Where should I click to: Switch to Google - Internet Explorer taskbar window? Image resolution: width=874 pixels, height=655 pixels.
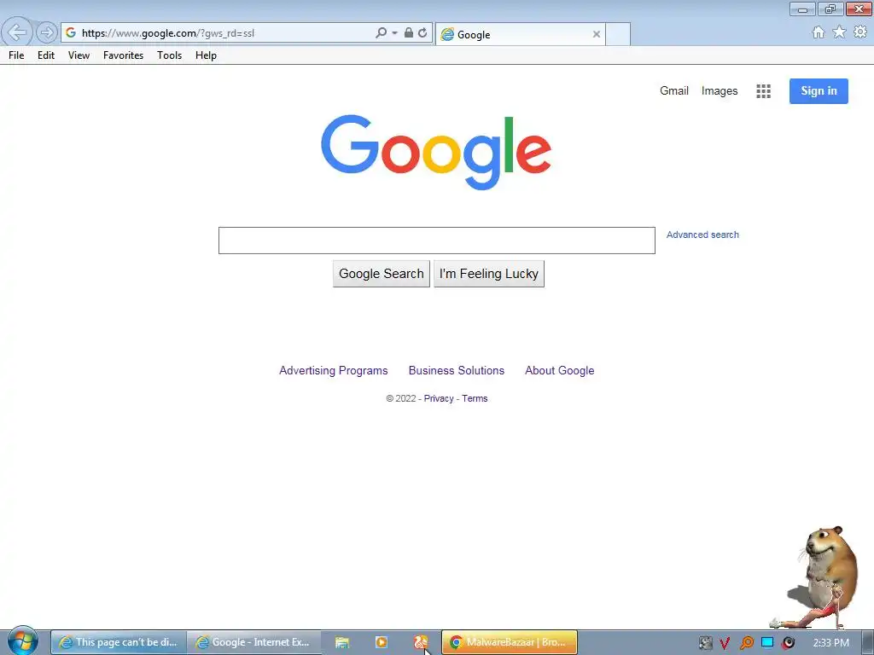tap(254, 642)
